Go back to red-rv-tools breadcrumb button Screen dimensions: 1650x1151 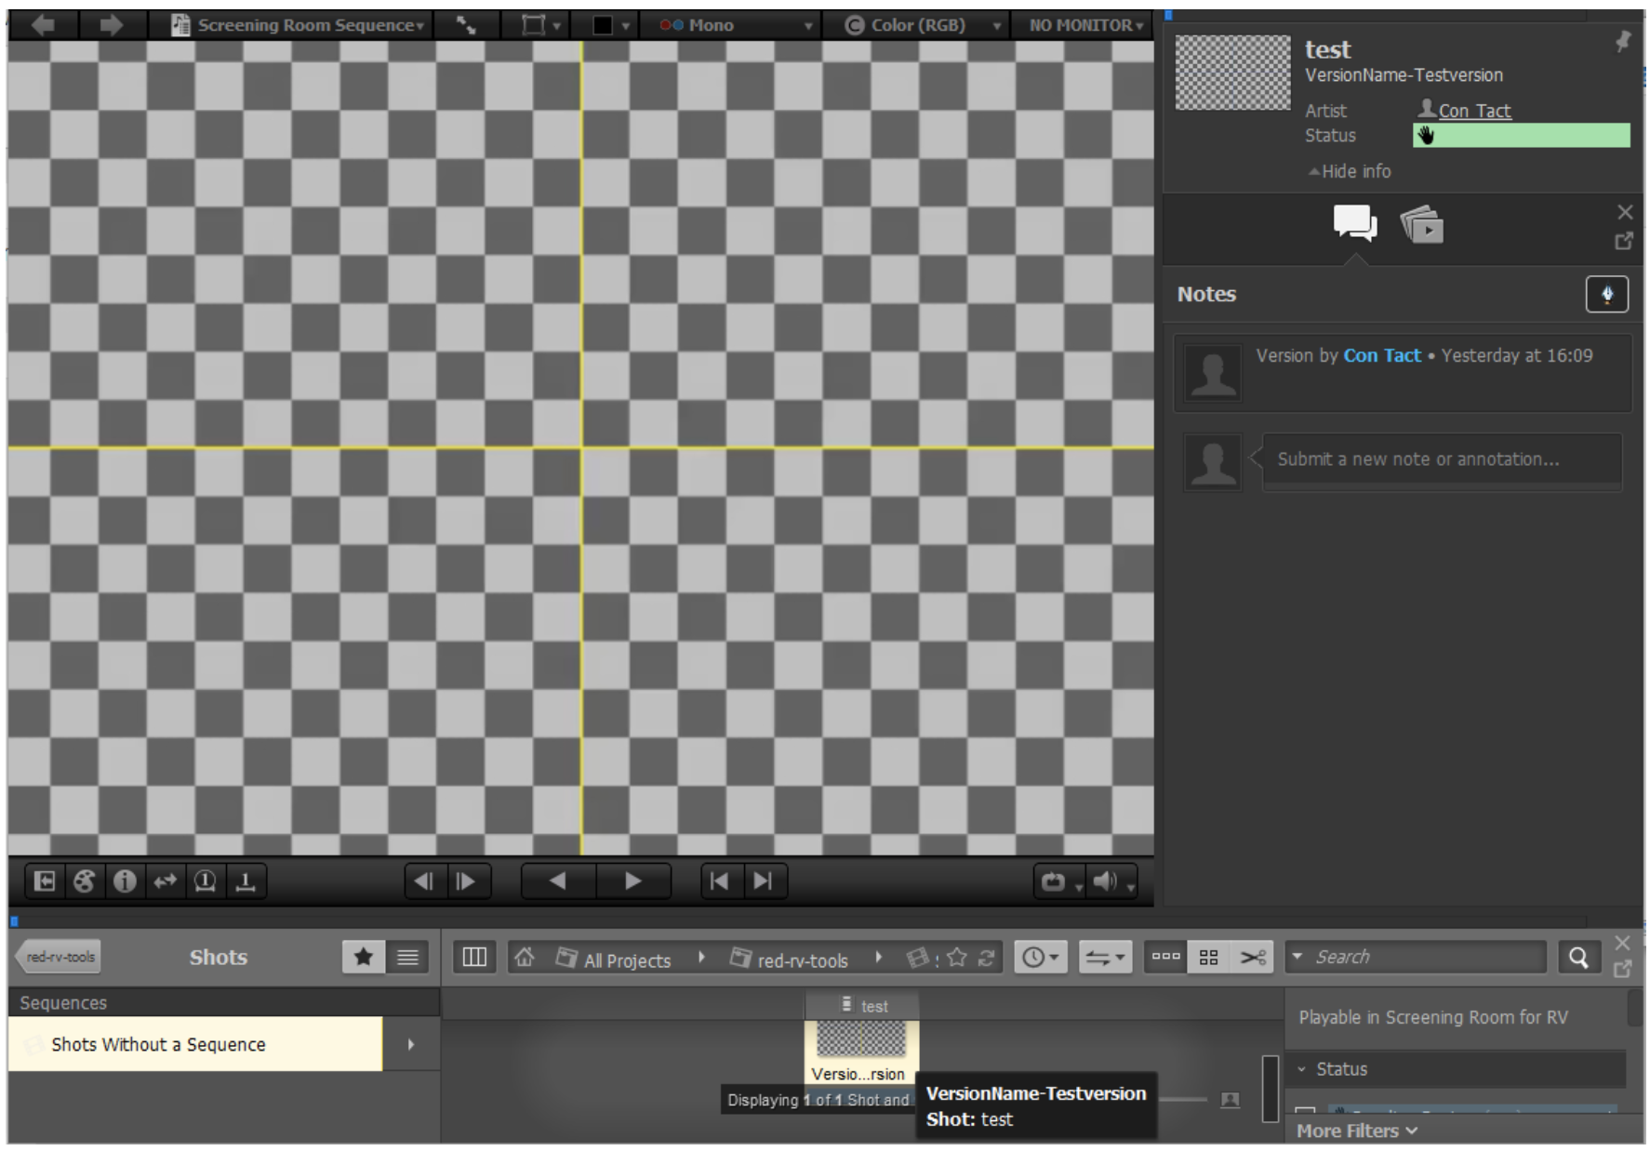59,957
